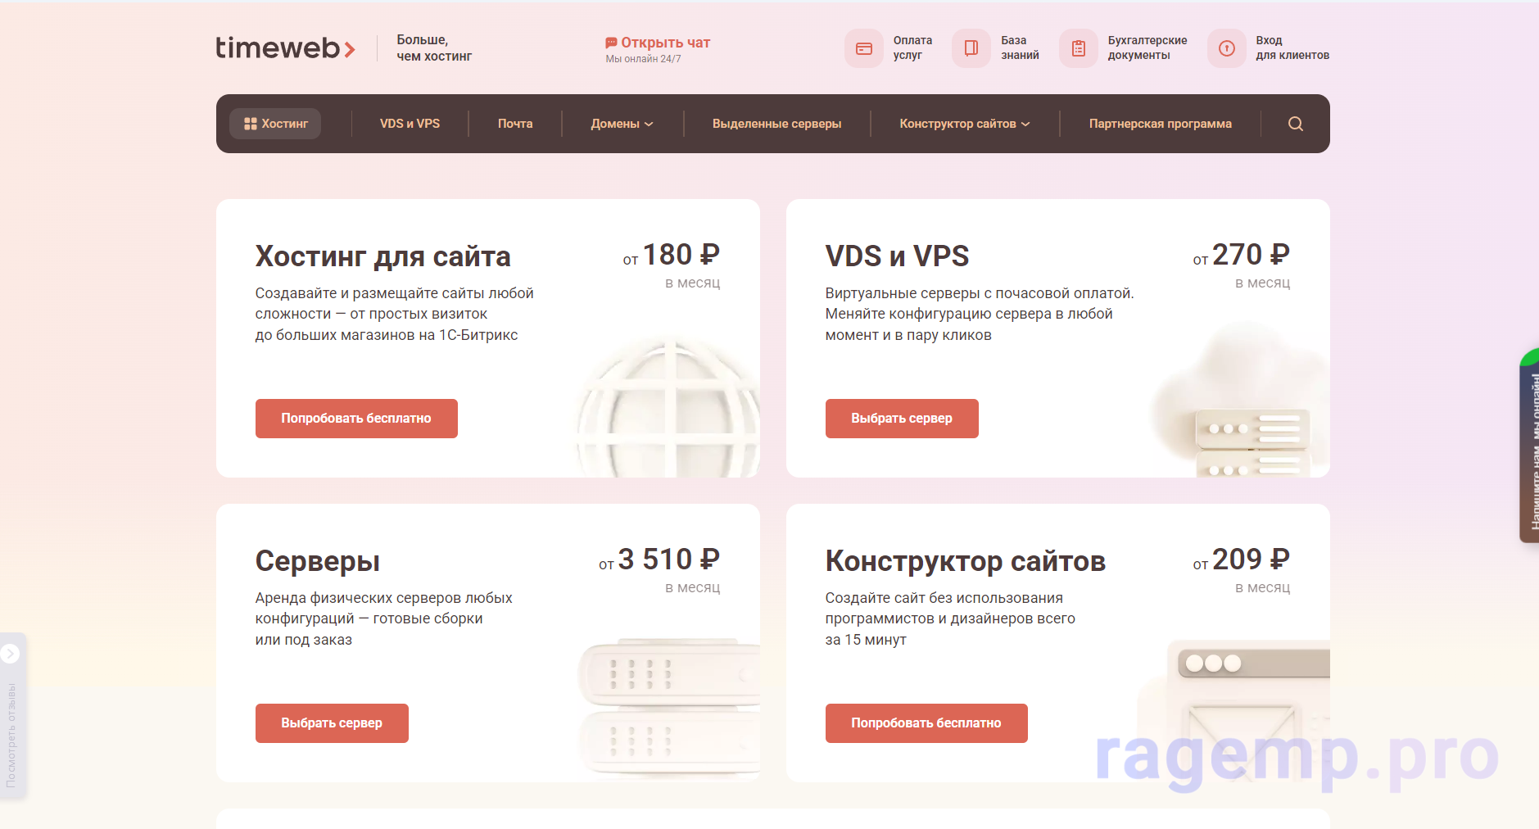Image resolution: width=1539 pixels, height=829 pixels.
Task: Click the chat bubble icon
Action: pos(611,43)
